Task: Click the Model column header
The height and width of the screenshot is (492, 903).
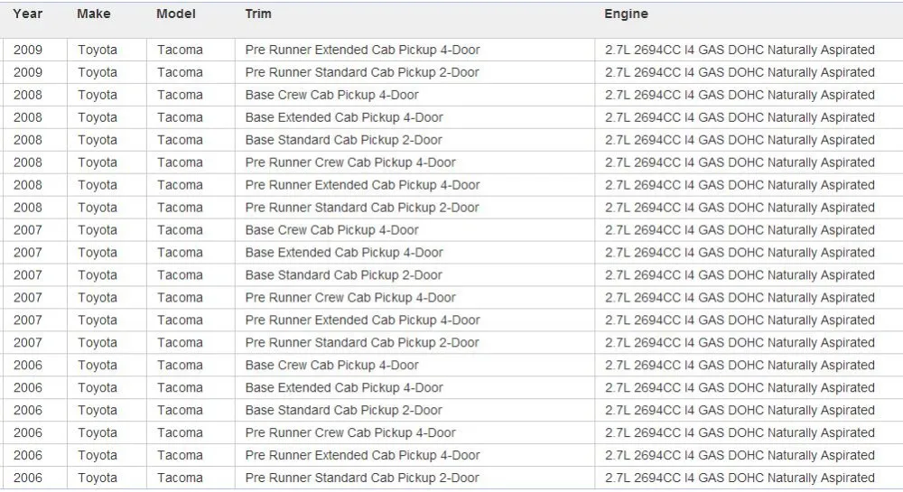Action: (x=176, y=14)
